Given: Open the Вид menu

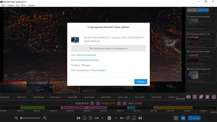Looking at the screenshot, I should [x=17, y=5].
